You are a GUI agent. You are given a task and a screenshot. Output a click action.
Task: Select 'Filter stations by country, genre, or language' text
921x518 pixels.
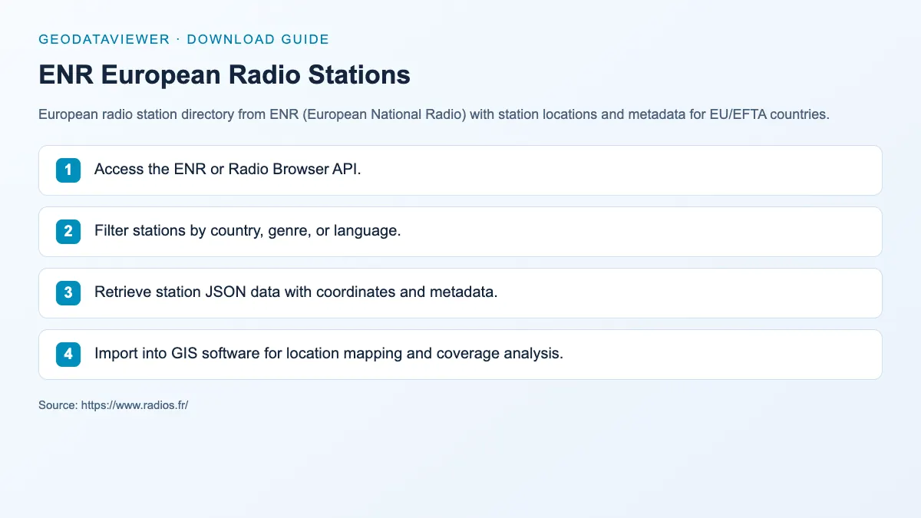247,231
